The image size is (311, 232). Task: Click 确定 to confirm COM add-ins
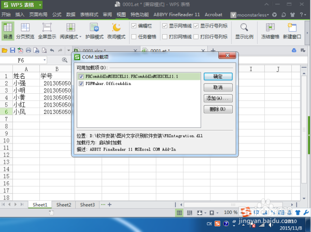pyautogui.click(x=218, y=77)
